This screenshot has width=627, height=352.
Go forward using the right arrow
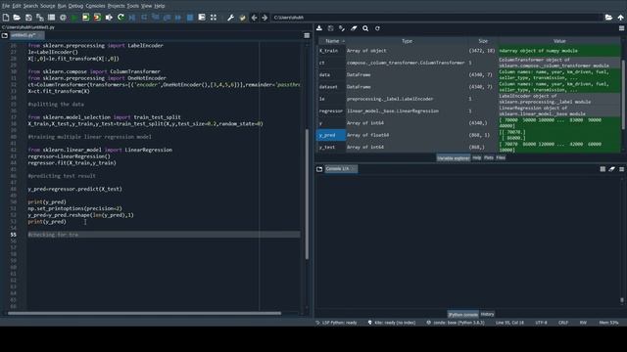[x=265, y=18]
